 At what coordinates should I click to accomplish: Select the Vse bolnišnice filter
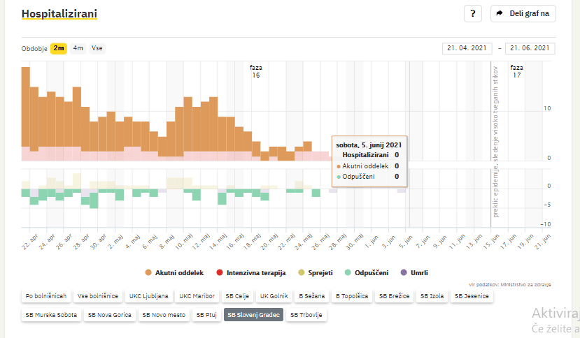(x=98, y=296)
